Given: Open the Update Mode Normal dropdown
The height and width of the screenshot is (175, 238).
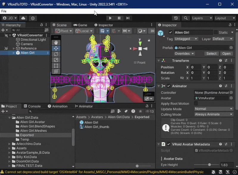Looking at the screenshot, I should (214, 109).
